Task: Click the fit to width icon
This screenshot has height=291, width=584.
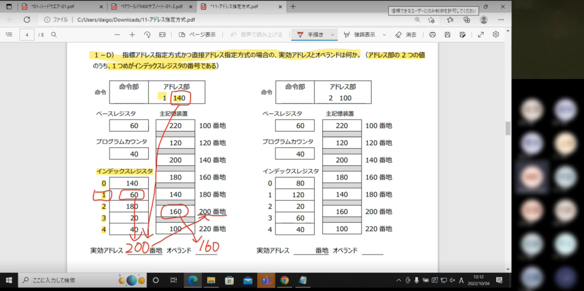Action: coord(162,34)
